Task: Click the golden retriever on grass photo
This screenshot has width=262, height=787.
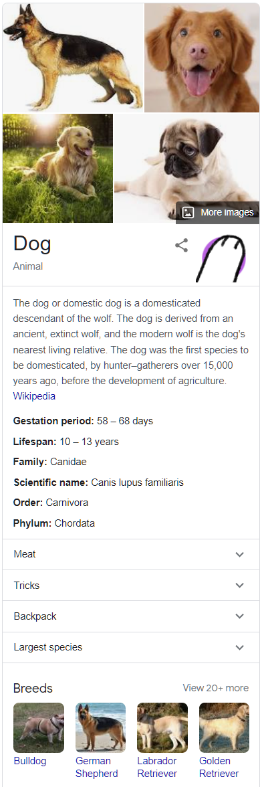Action: tap(57, 168)
